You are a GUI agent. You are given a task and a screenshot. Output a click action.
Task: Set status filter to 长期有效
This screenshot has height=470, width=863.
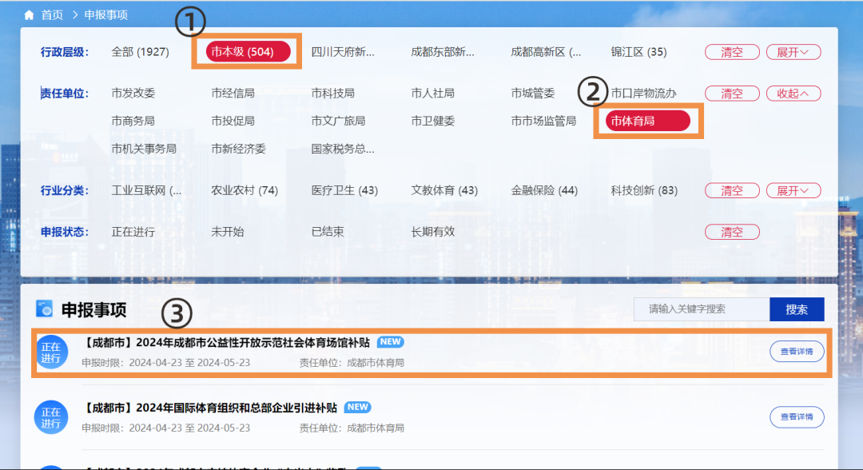(x=432, y=232)
